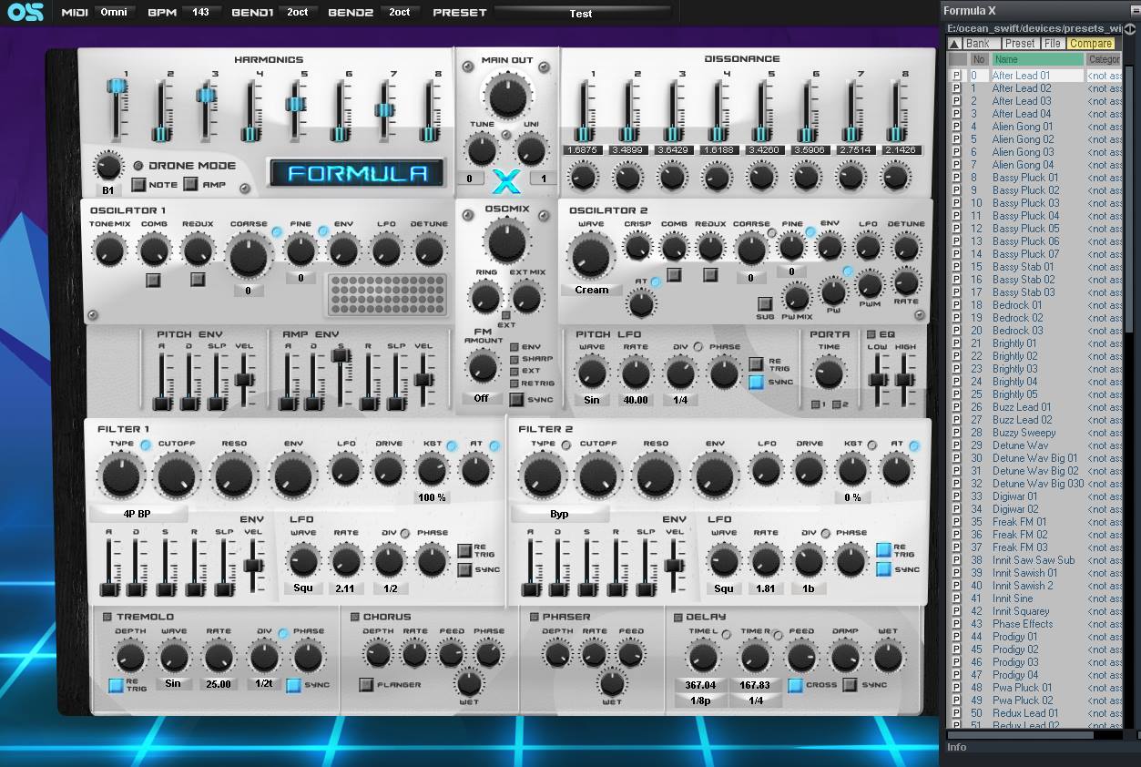Viewport: 1141px width, 767px height.
Task: Enable the SUB button in Oscillator 2
Action: tap(765, 304)
